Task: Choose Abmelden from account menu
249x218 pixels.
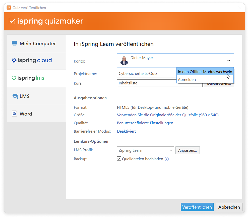Action: pyautogui.click(x=187, y=80)
